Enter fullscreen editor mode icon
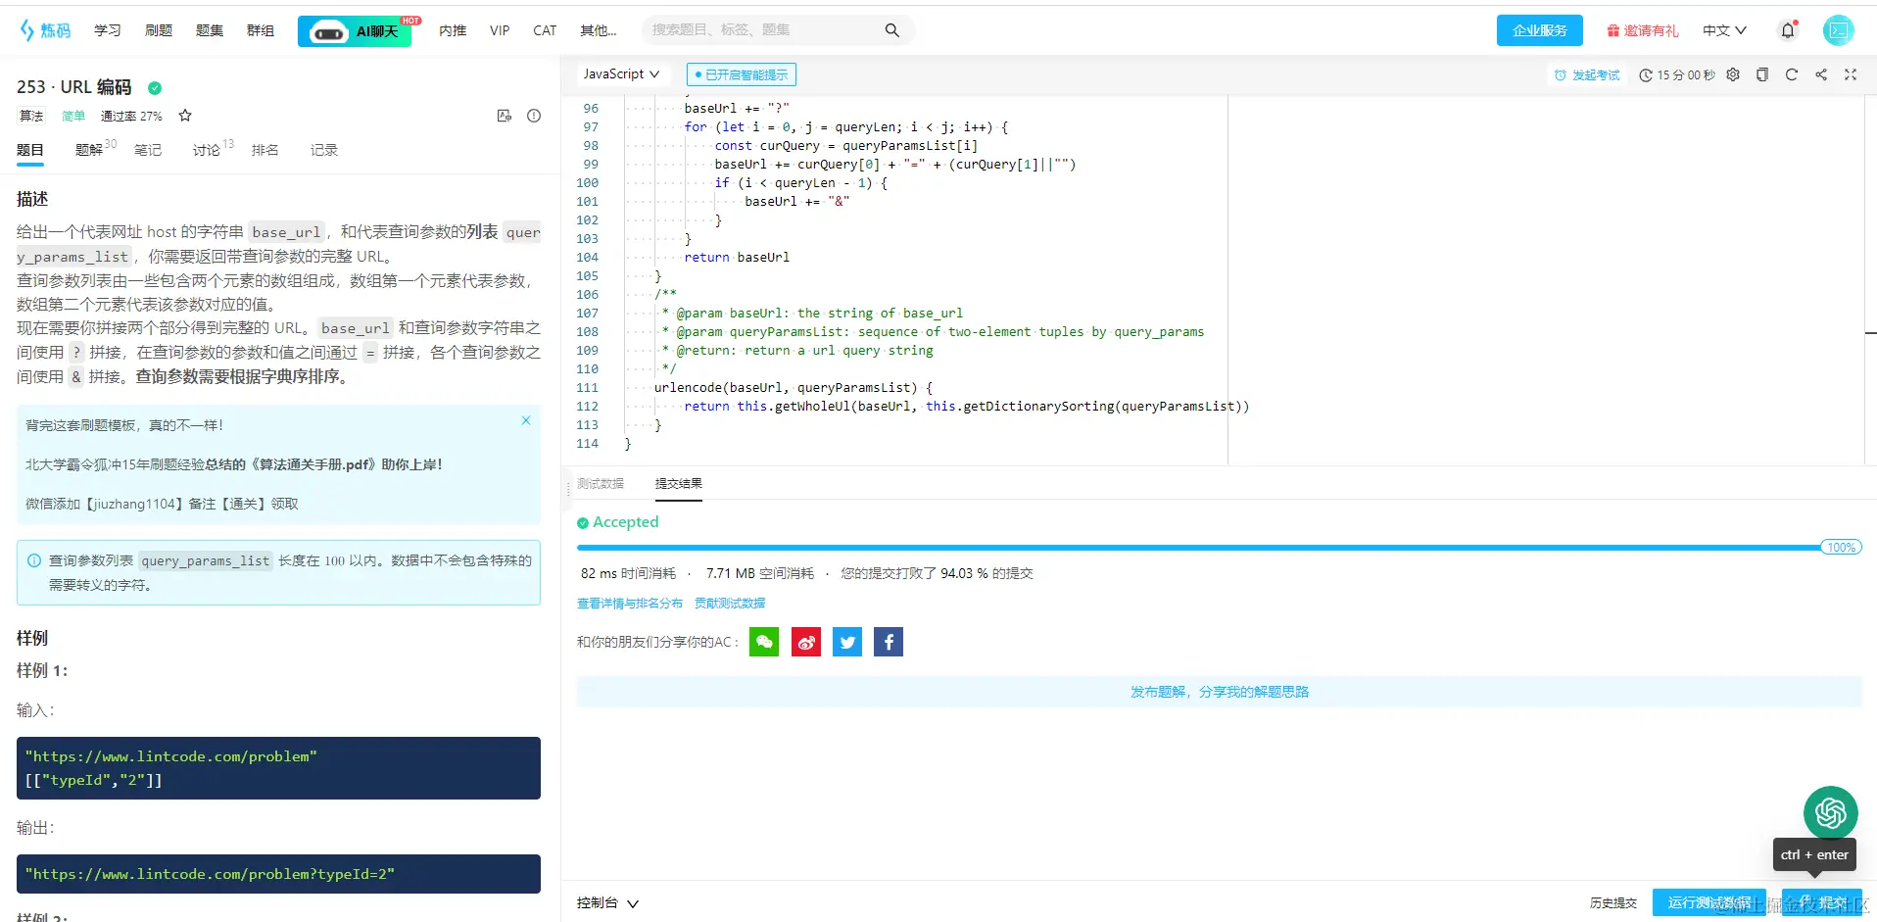Viewport: 1877px width, 922px height. coord(1851,74)
